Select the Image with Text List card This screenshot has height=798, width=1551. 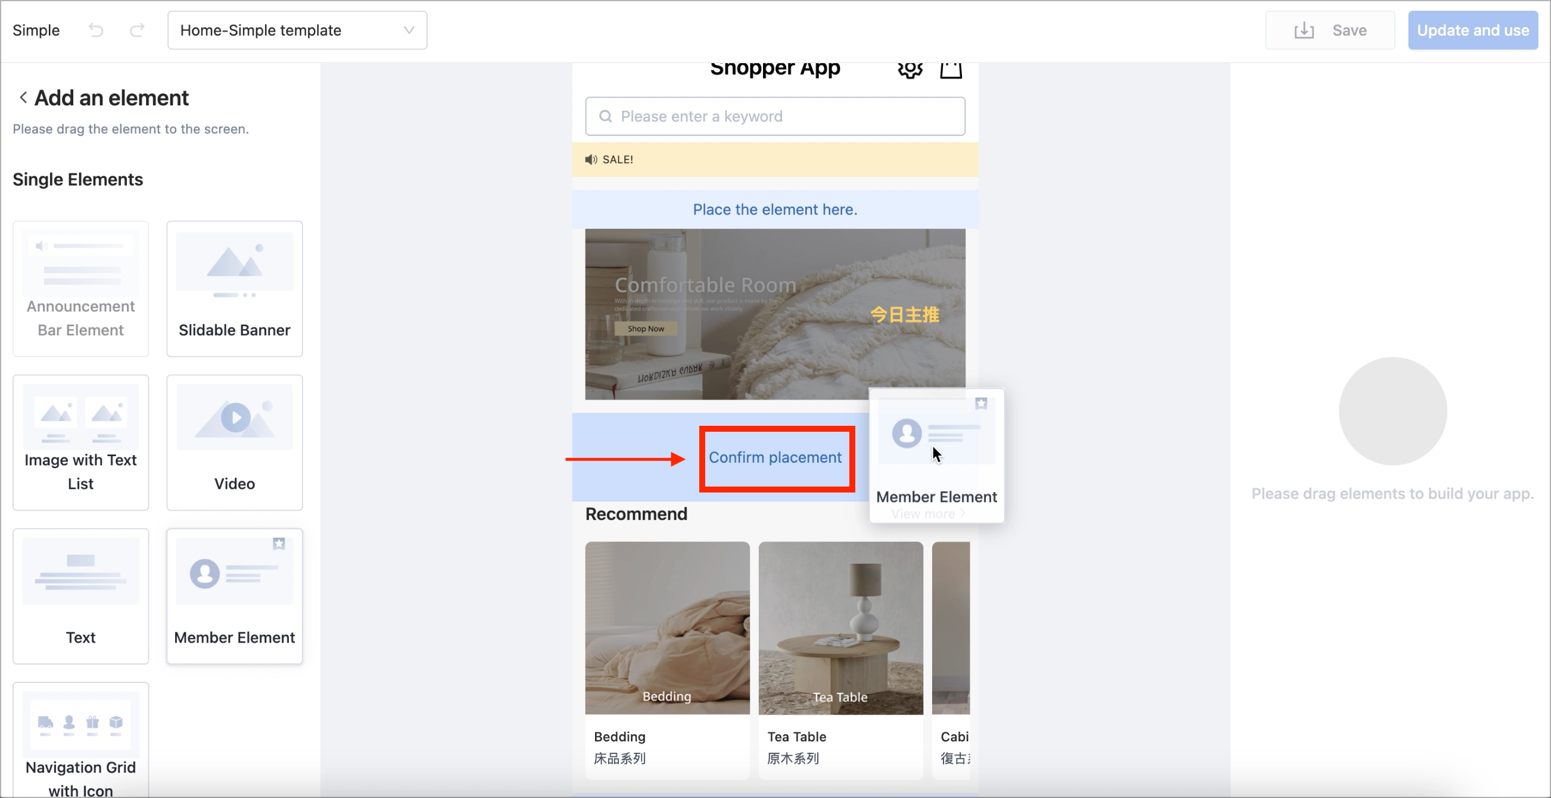click(80, 442)
